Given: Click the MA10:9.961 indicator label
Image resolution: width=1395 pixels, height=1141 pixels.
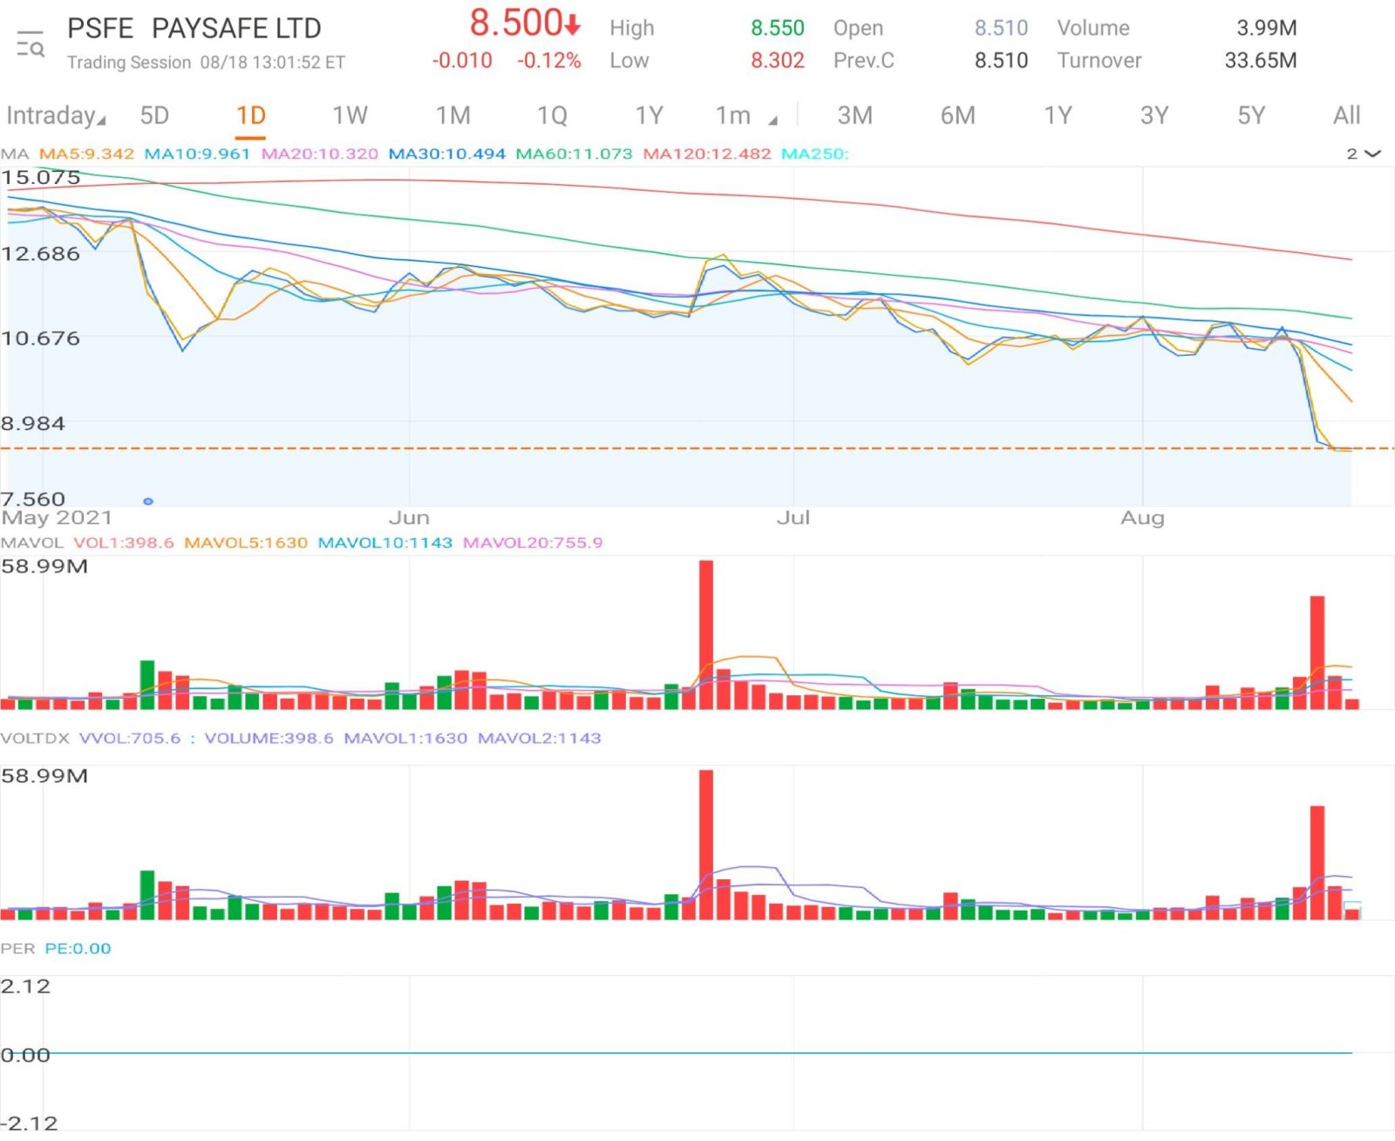Looking at the screenshot, I should 197,154.
